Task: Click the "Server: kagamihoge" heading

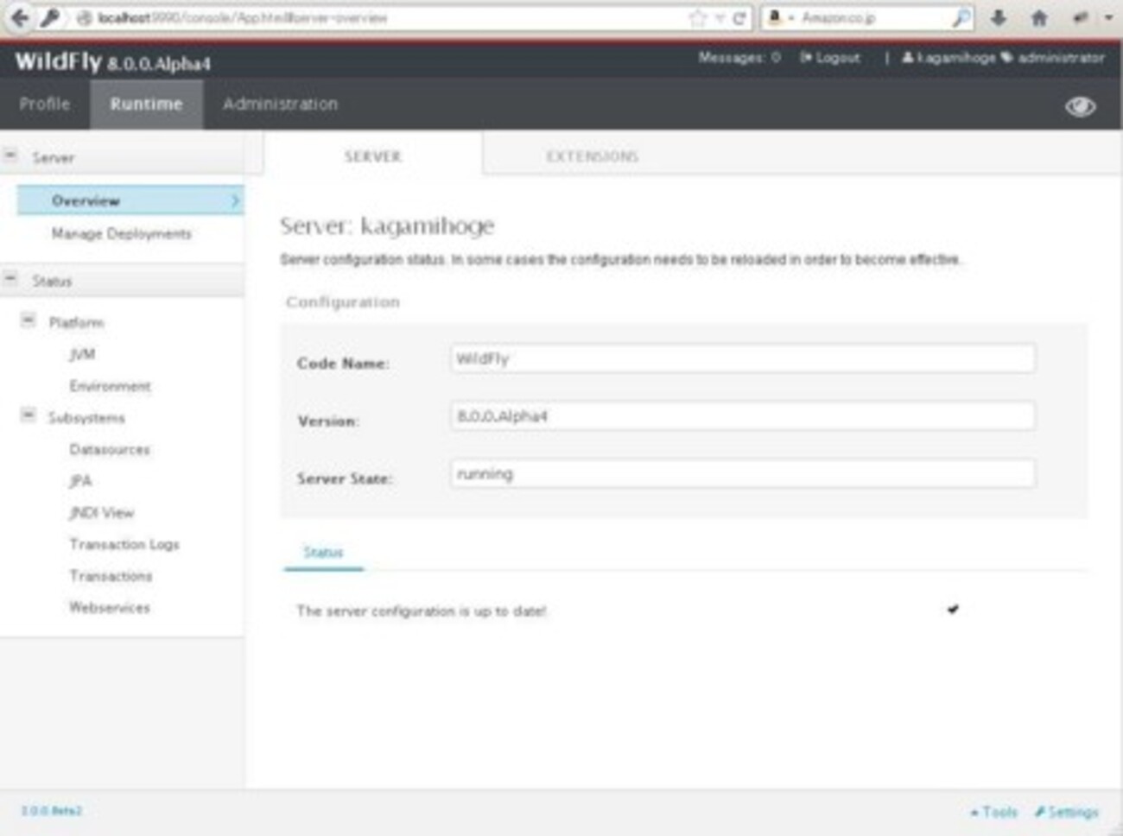Action: (x=387, y=226)
